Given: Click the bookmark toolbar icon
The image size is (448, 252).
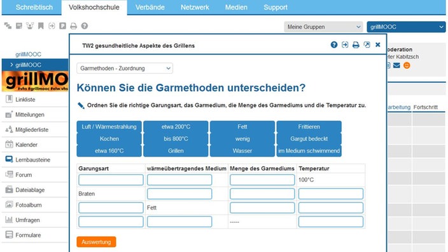Looking at the screenshot, I should 41,26.
